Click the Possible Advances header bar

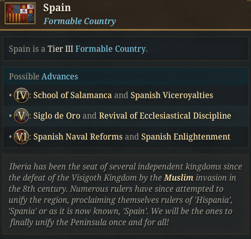coord(126,76)
